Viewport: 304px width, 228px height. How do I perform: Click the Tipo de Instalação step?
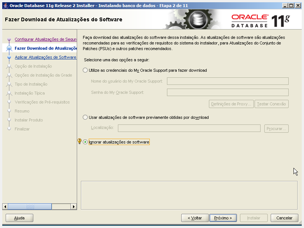point(31,84)
